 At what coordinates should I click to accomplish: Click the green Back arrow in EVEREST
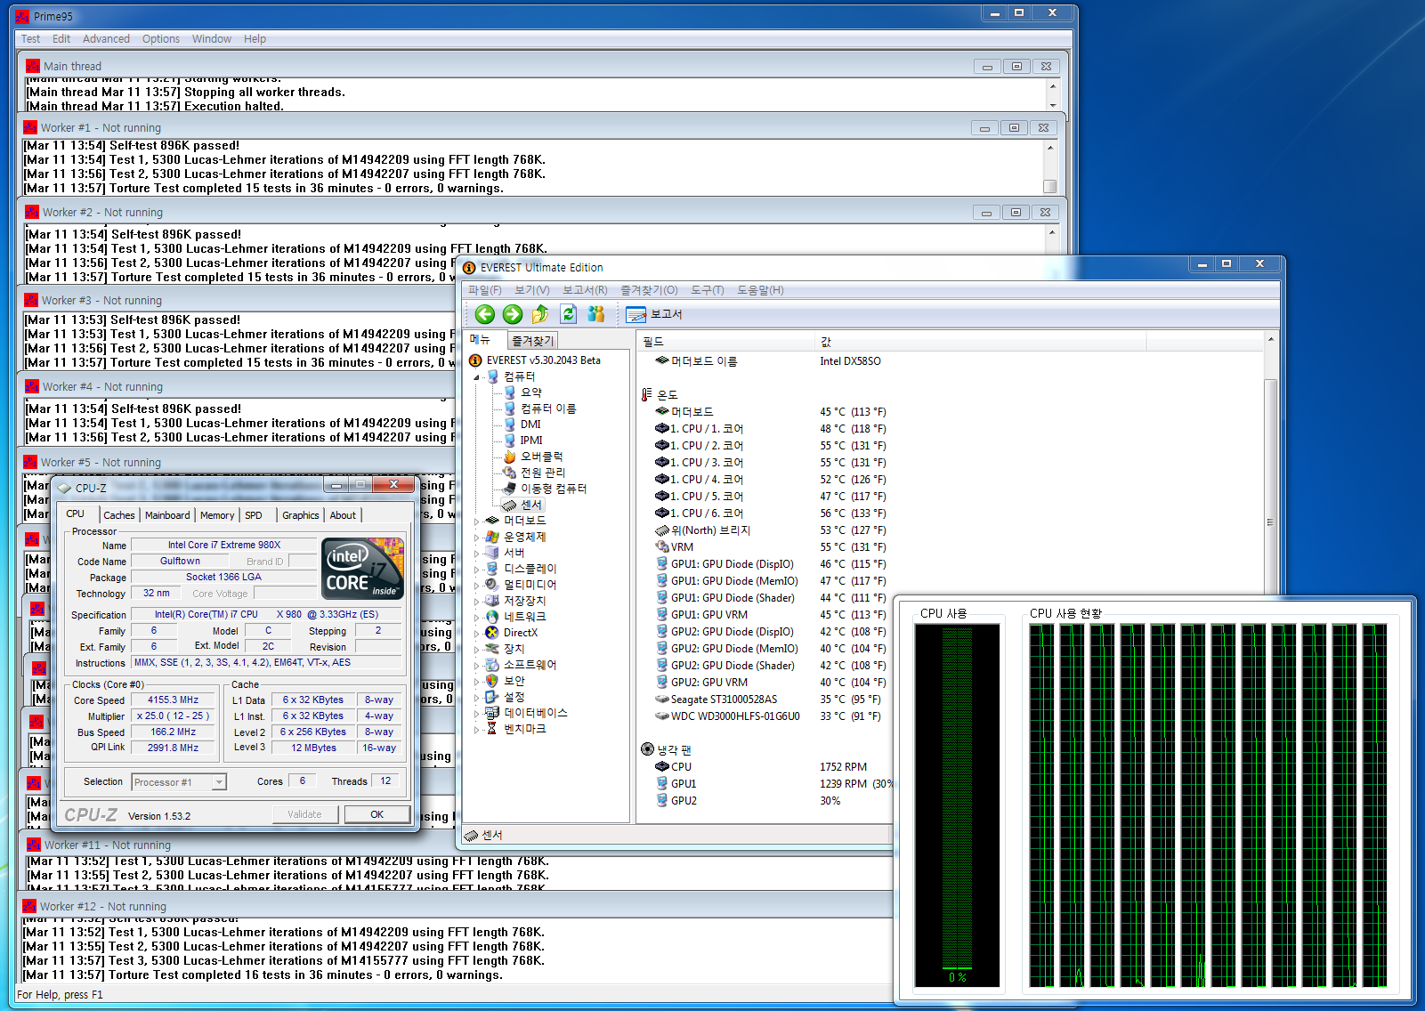484,314
